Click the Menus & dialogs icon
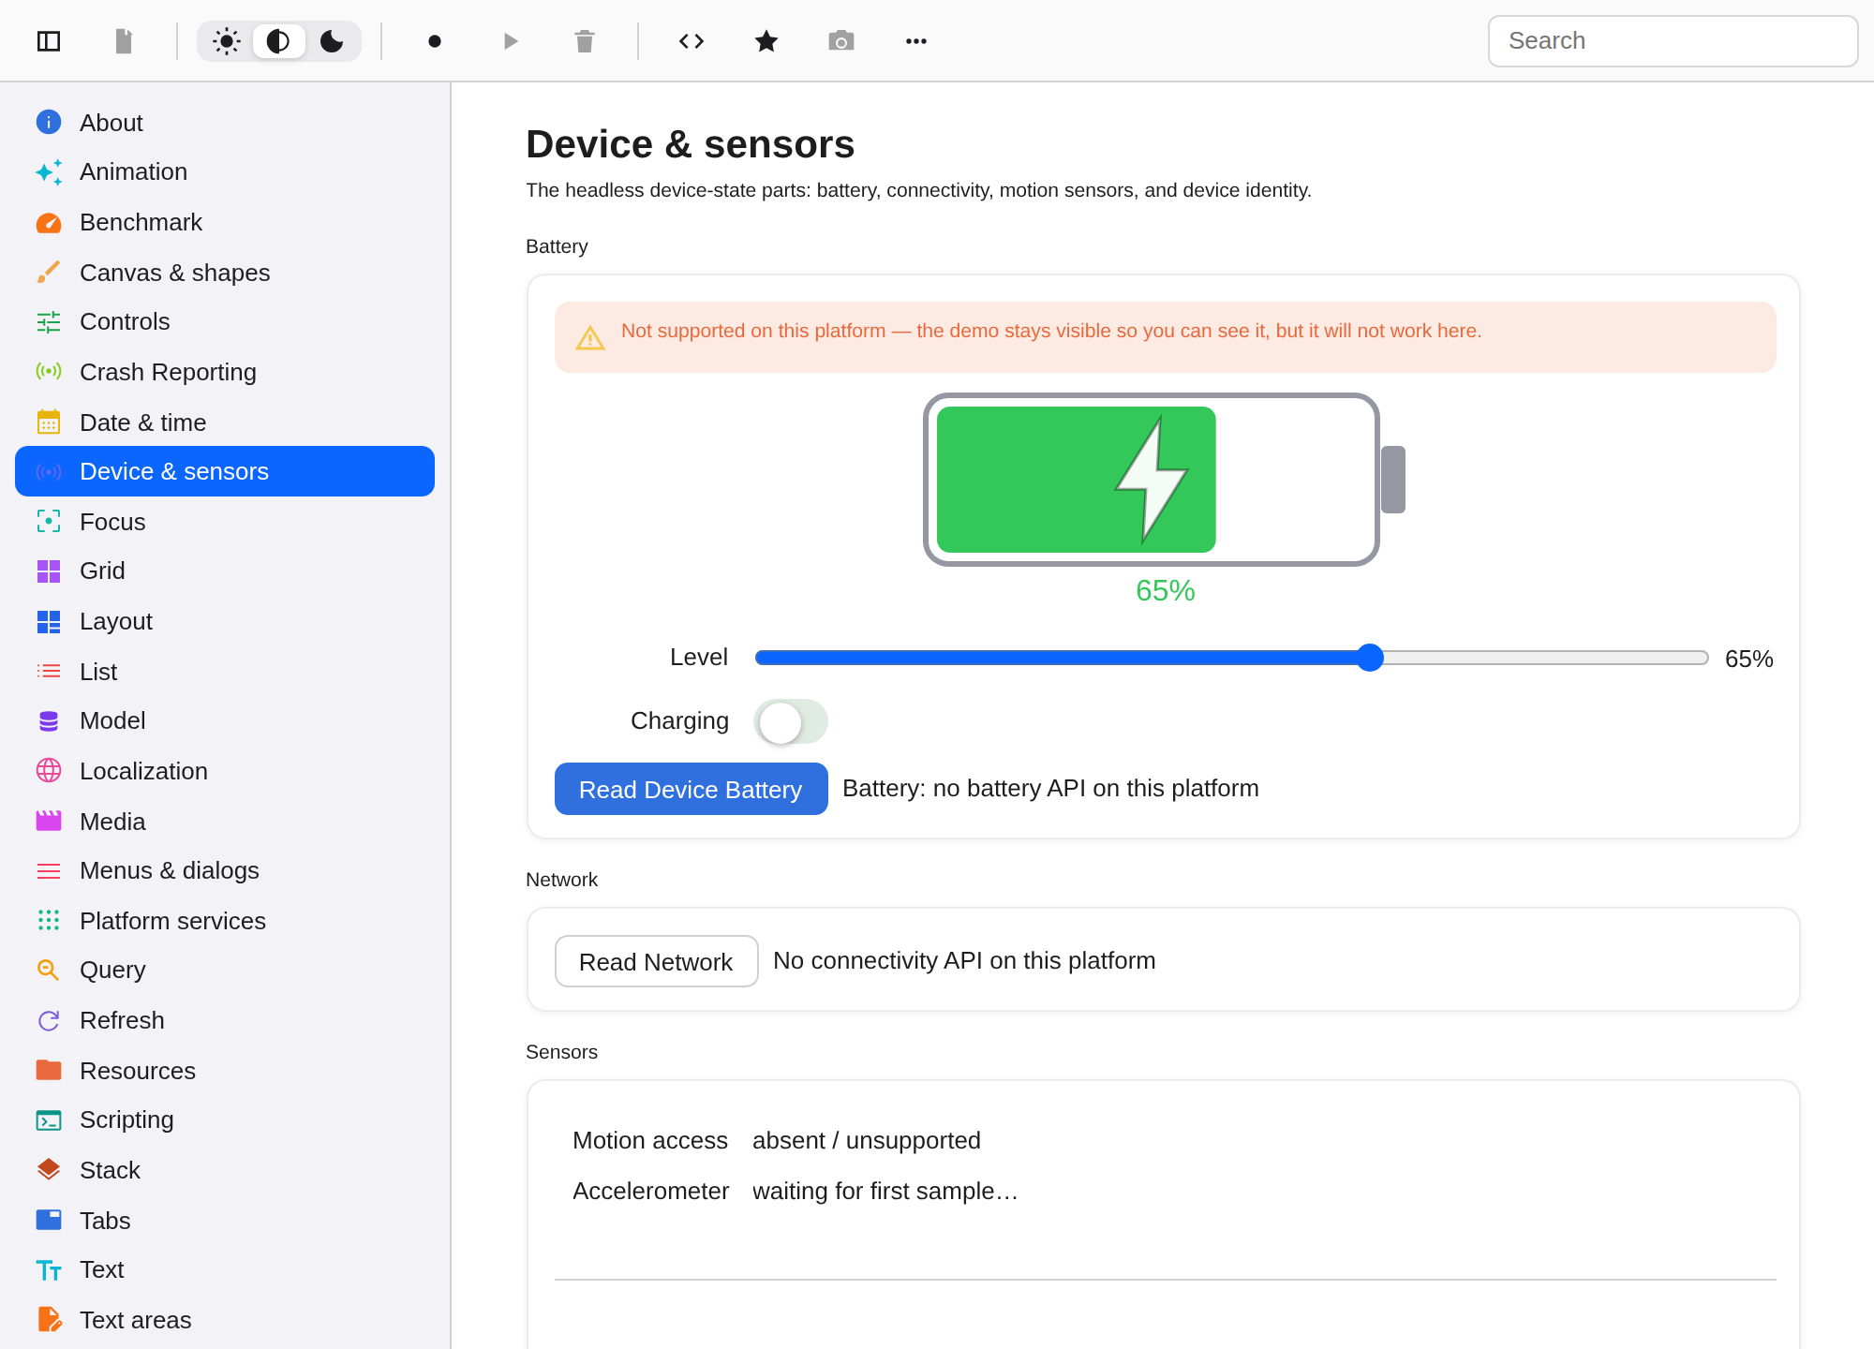Viewport: 1874px width, 1349px height. [x=49, y=871]
